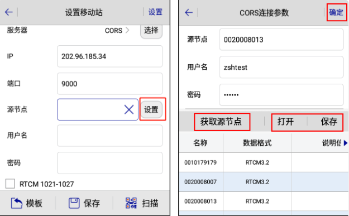Screen dimensions: 349x216
Task: Go back from the 设置移动站 screen
Action: 9,12
